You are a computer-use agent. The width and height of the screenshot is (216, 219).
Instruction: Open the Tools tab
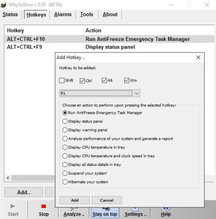pyautogui.click(x=86, y=14)
